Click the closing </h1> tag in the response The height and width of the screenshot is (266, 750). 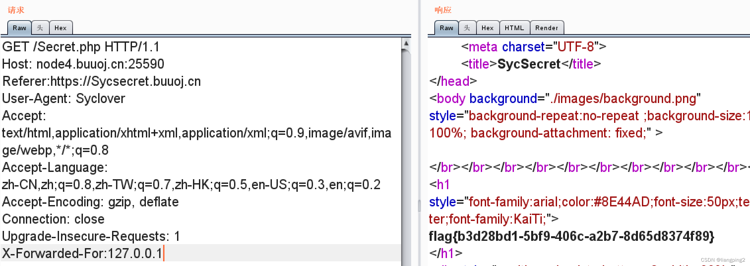446,253
